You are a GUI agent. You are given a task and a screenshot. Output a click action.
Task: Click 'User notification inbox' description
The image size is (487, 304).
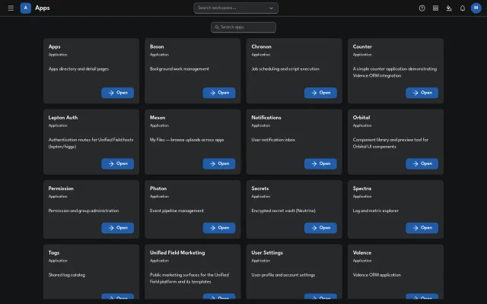(273, 140)
